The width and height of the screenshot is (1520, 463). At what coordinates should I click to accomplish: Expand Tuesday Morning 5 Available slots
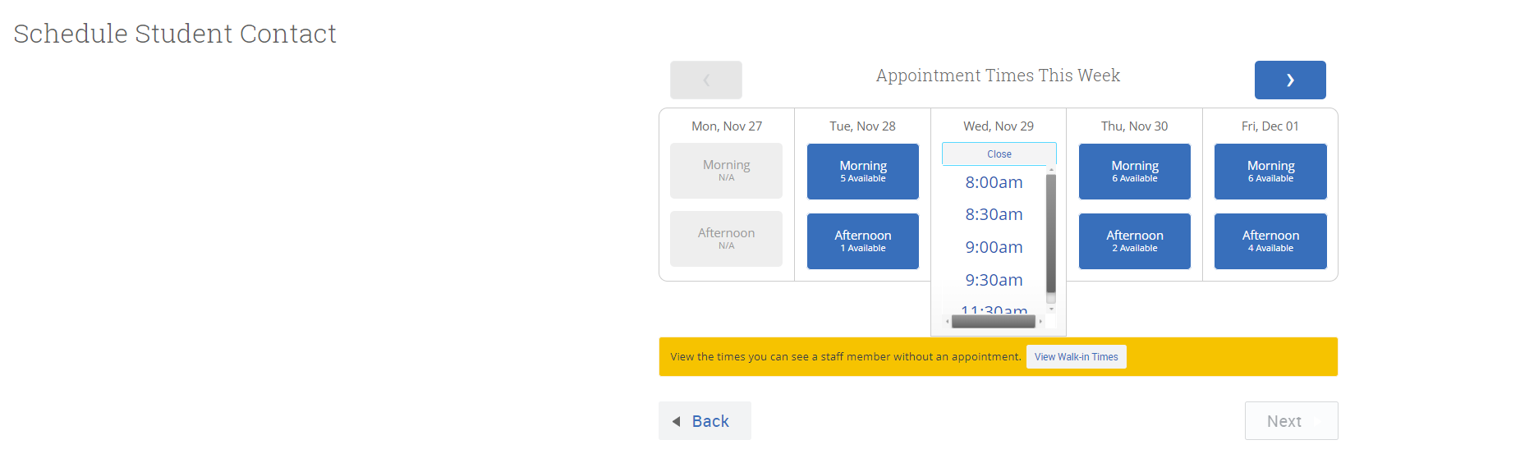click(862, 171)
